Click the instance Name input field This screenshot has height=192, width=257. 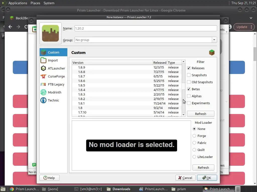point(146,28)
